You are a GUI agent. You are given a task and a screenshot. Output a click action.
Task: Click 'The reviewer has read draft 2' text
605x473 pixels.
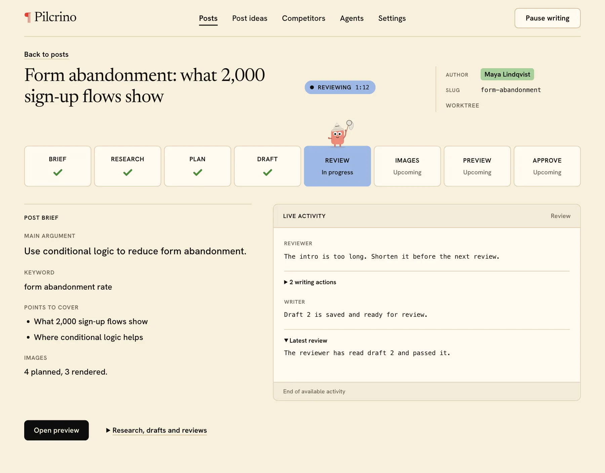tap(367, 353)
